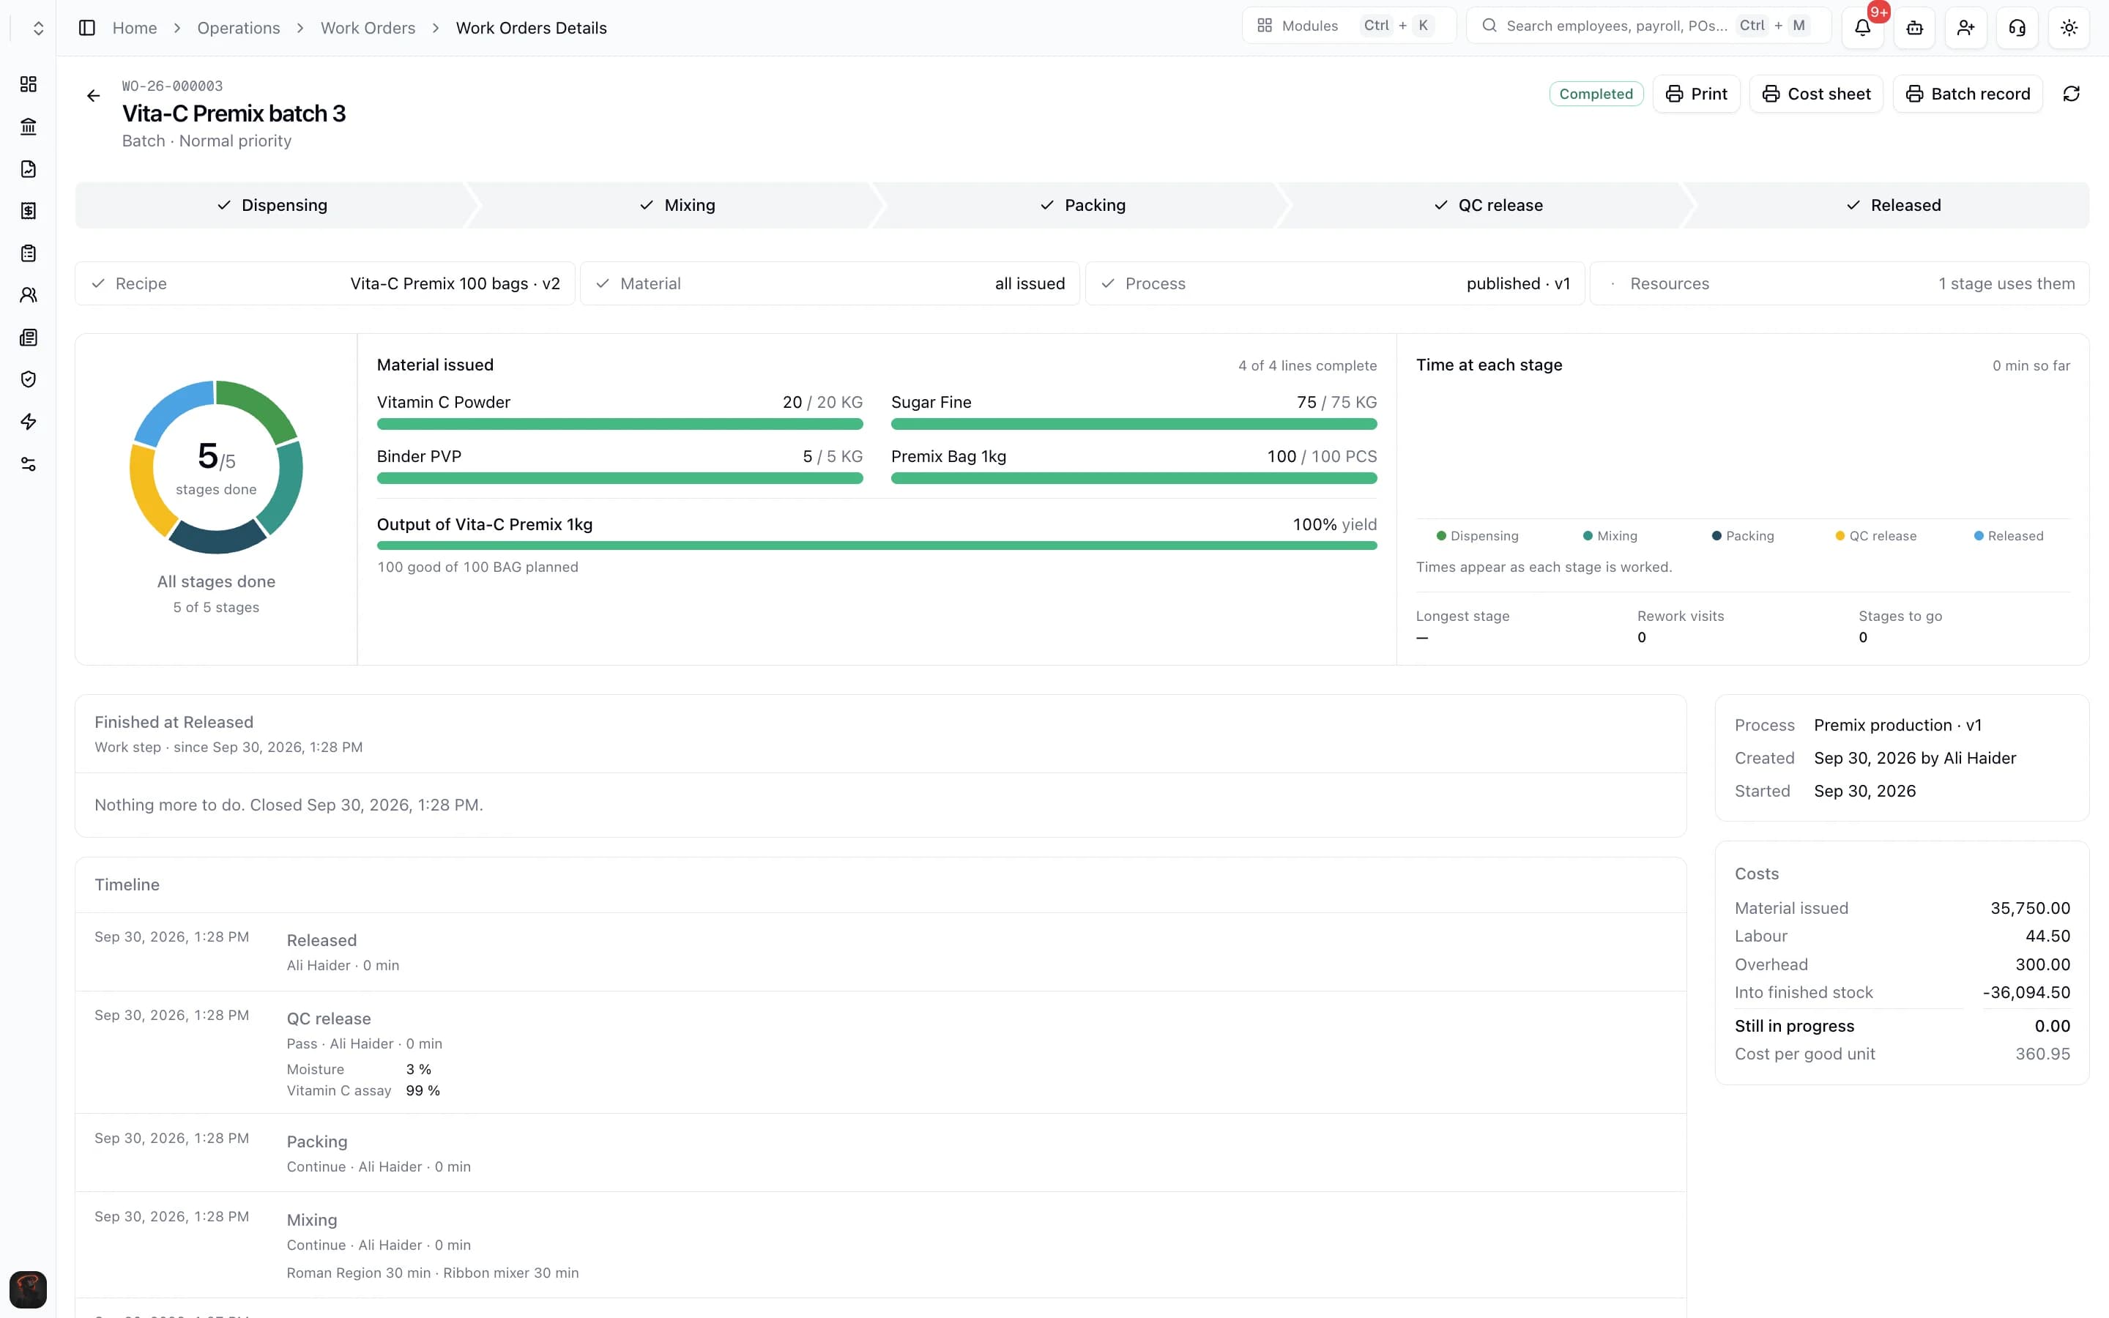Refresh the work order details
The image size is (2109, 1318).
point(2072,94)
